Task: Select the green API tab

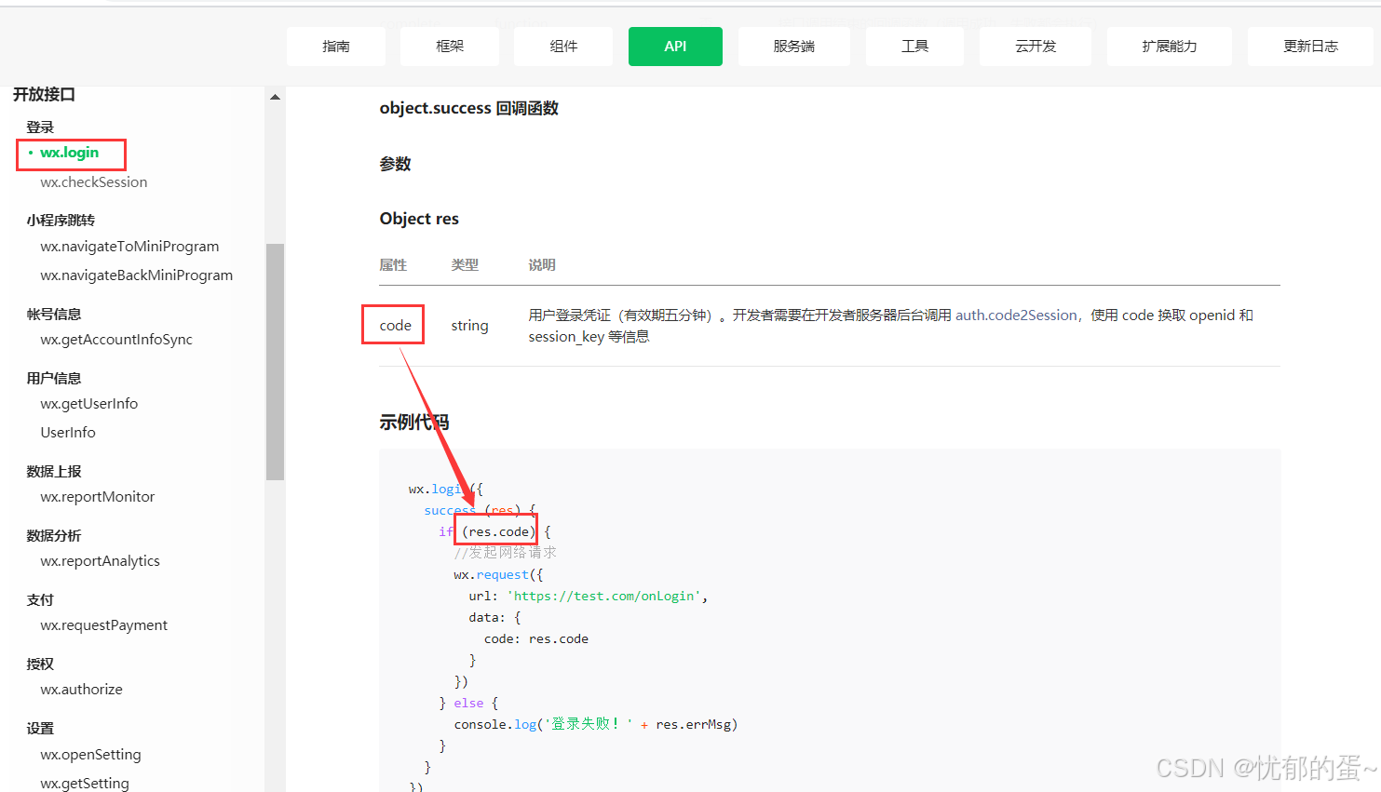Action: (675, 47)
